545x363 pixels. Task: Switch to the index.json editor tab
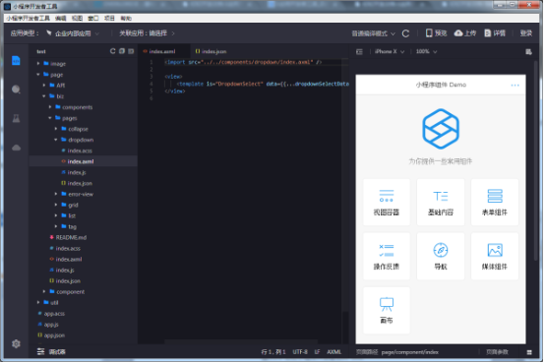(x=211, y=51)
